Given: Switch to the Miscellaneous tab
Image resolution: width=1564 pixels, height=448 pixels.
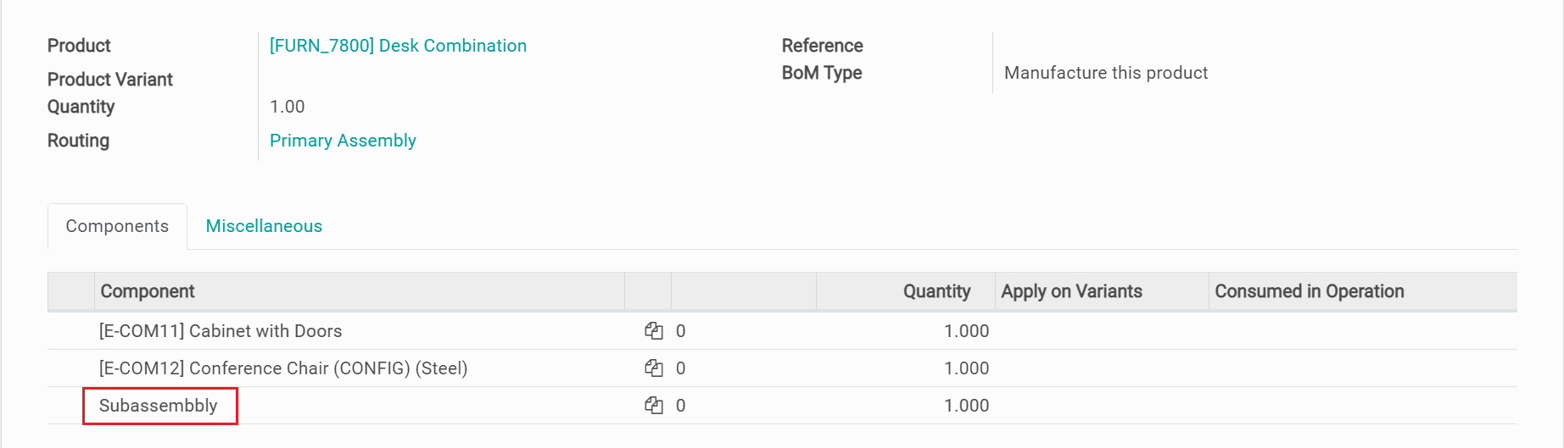Looking at the screenshot, I should pyautogui.click(x=264, y=226).
